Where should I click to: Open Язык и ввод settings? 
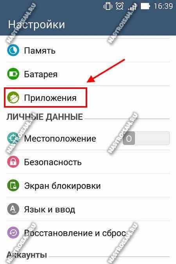(88, 209)
